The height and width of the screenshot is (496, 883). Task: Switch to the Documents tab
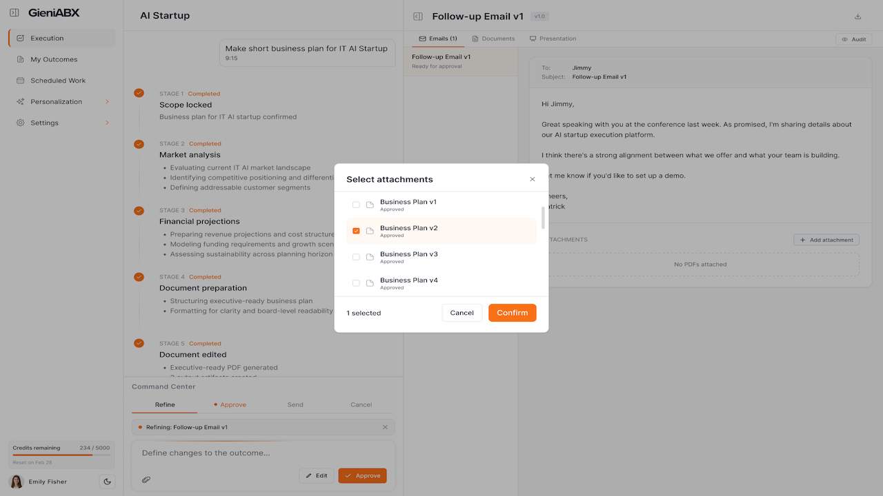493,39
